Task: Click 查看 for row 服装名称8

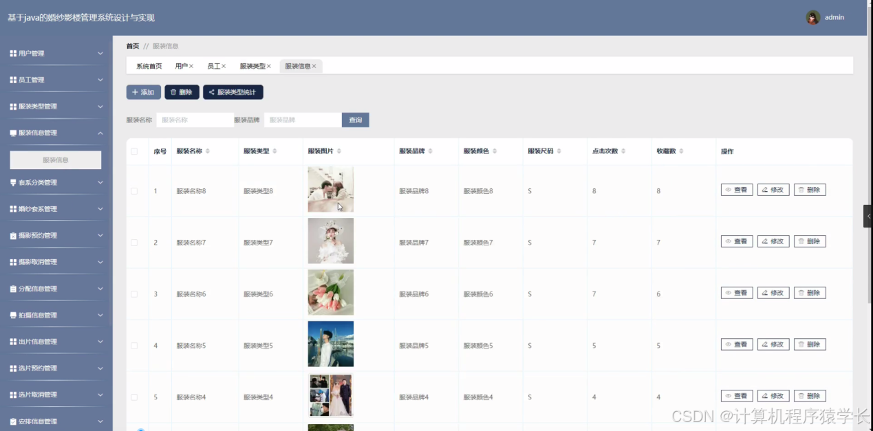Action: [x=737, y=190]
